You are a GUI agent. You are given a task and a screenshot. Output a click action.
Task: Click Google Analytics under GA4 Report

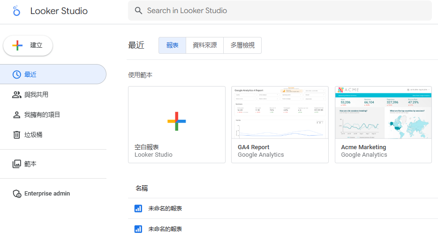point(261,155)
